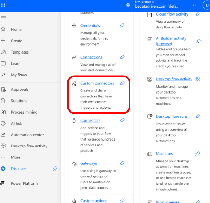Open the app launcher waffle icon
This screenshot has width=210, height=203.
pos(3,5)
